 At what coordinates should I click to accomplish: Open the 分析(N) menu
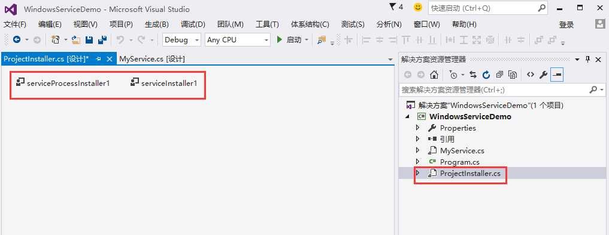[x=389, y=24]
